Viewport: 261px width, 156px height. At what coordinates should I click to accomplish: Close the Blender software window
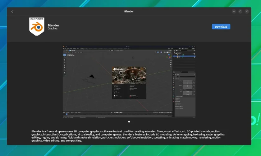(247, 11)
